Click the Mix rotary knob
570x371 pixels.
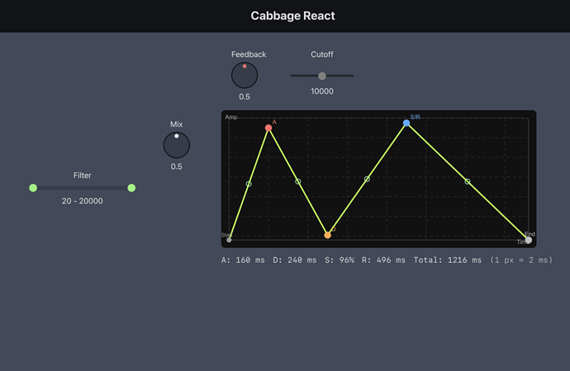click(x=177, y=145)
